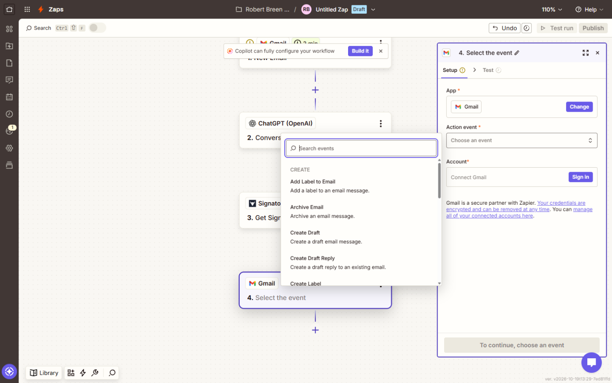Click the lightning bolt icon in bottom toolbar
612x383 pixels.
83,373
